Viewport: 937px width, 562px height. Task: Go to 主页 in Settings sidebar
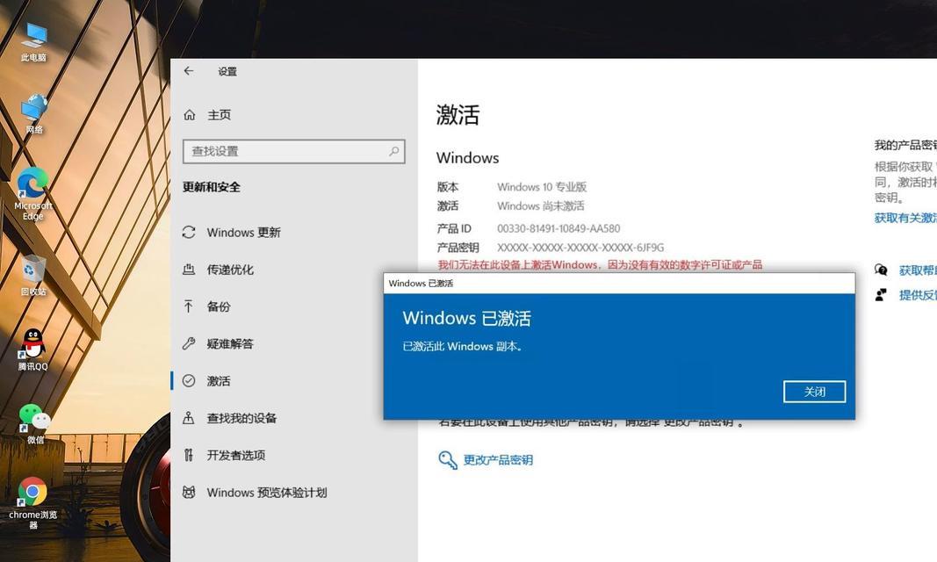[219, 115]
